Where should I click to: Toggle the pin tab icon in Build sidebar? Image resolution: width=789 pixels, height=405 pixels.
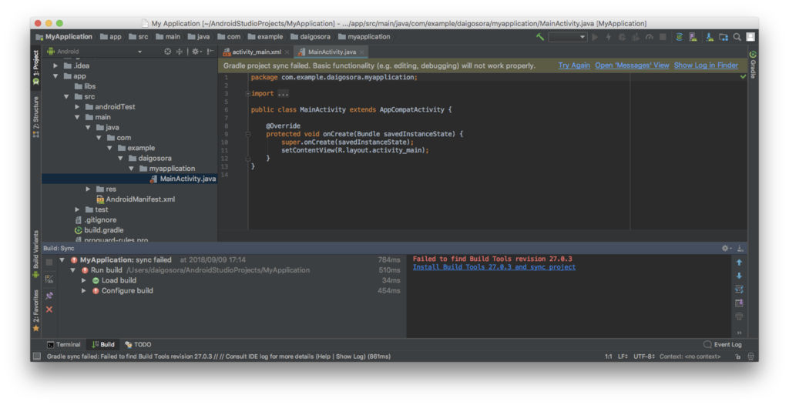tap(49, 296)
